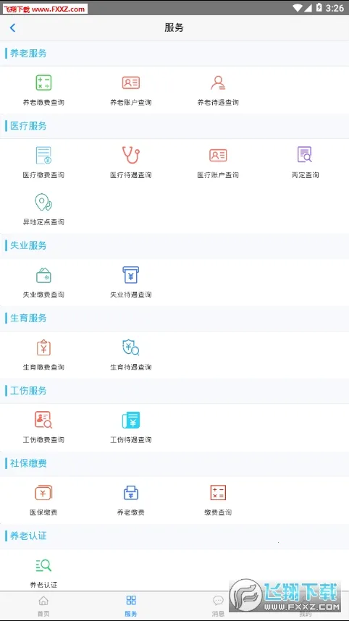
Task: Tap the 服务 page title
Action: [x=174, y=28]
